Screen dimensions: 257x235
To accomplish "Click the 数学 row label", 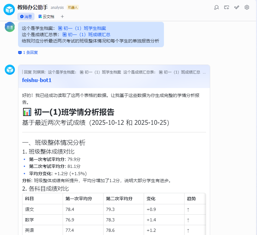I will pos(29,220).
